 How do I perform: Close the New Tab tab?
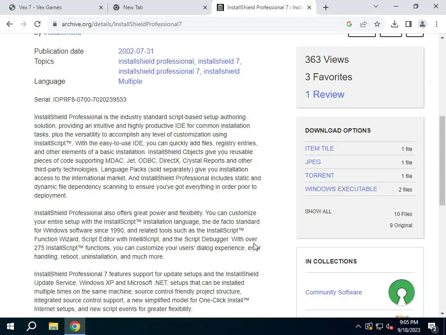tap(205, 7)
